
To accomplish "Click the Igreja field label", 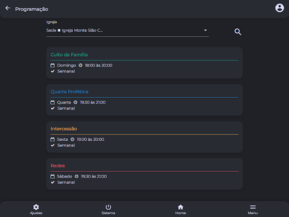I will point(51,22).
